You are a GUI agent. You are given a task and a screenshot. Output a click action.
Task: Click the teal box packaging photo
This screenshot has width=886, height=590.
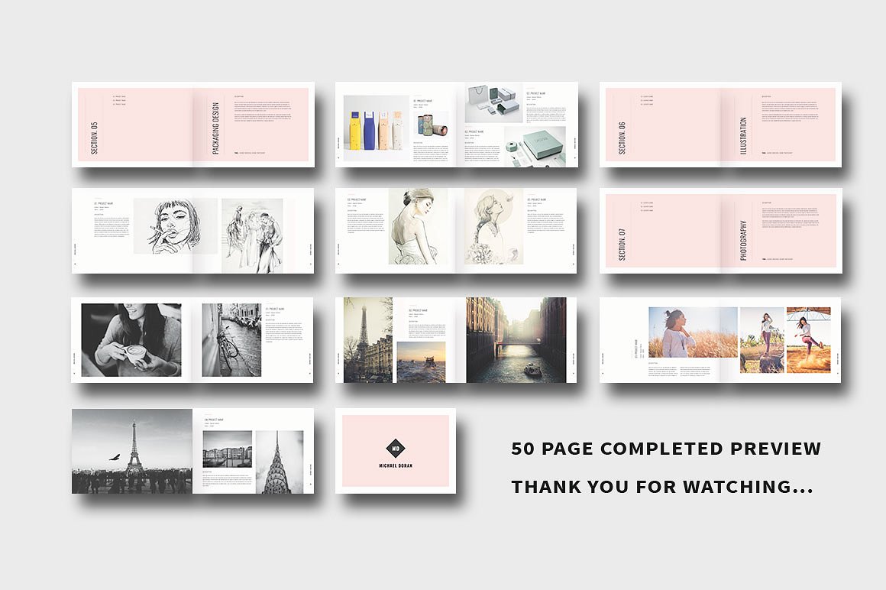[x=535, y=145]
